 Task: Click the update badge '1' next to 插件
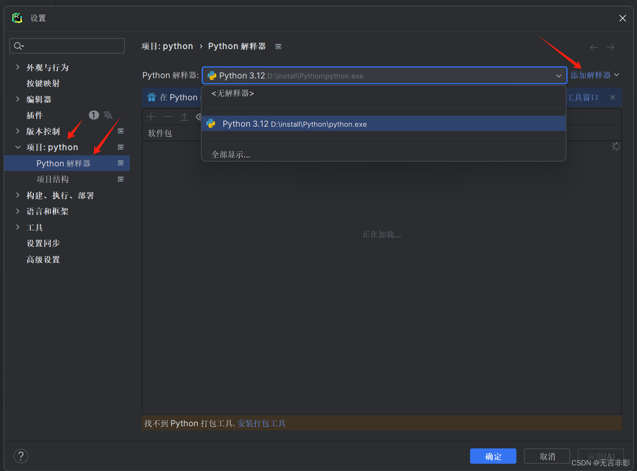point(94,115)
